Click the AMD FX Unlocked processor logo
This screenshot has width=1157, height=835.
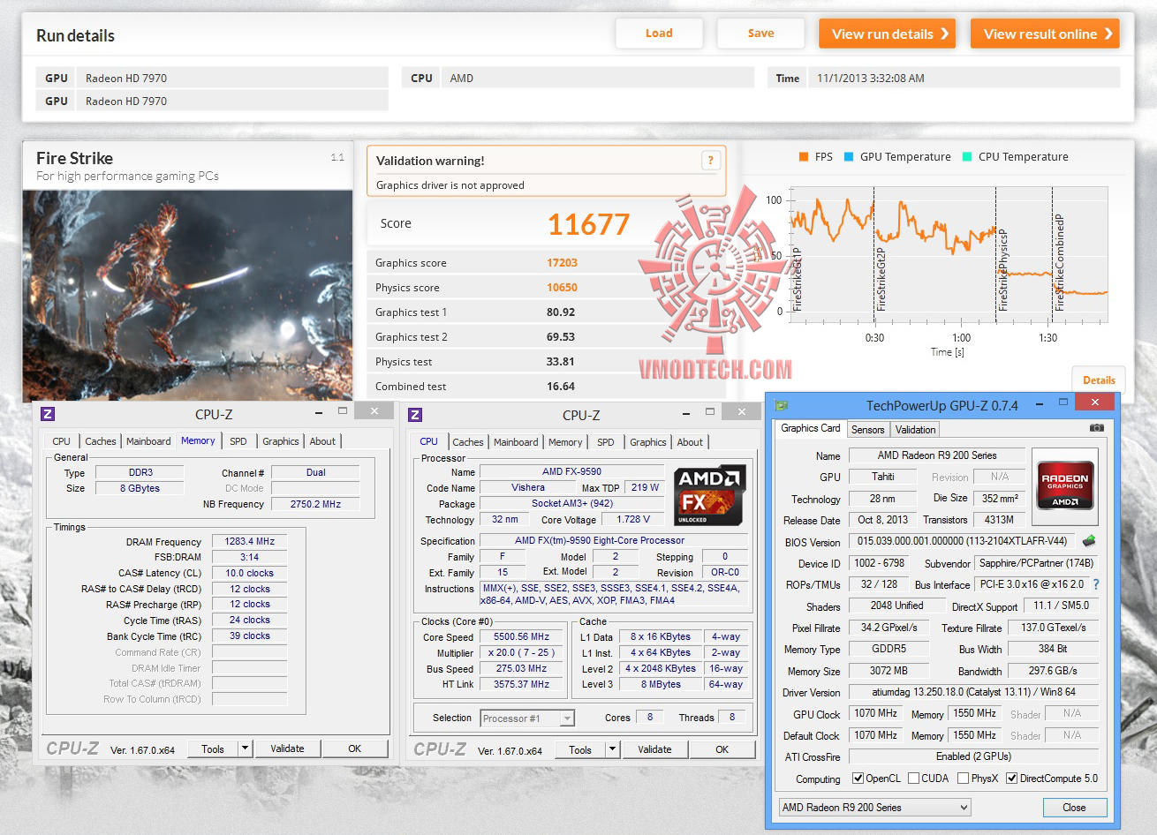[709, 495]
